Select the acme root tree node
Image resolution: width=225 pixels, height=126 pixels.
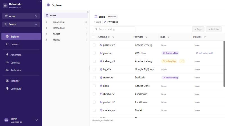click(x=66, y=15)
